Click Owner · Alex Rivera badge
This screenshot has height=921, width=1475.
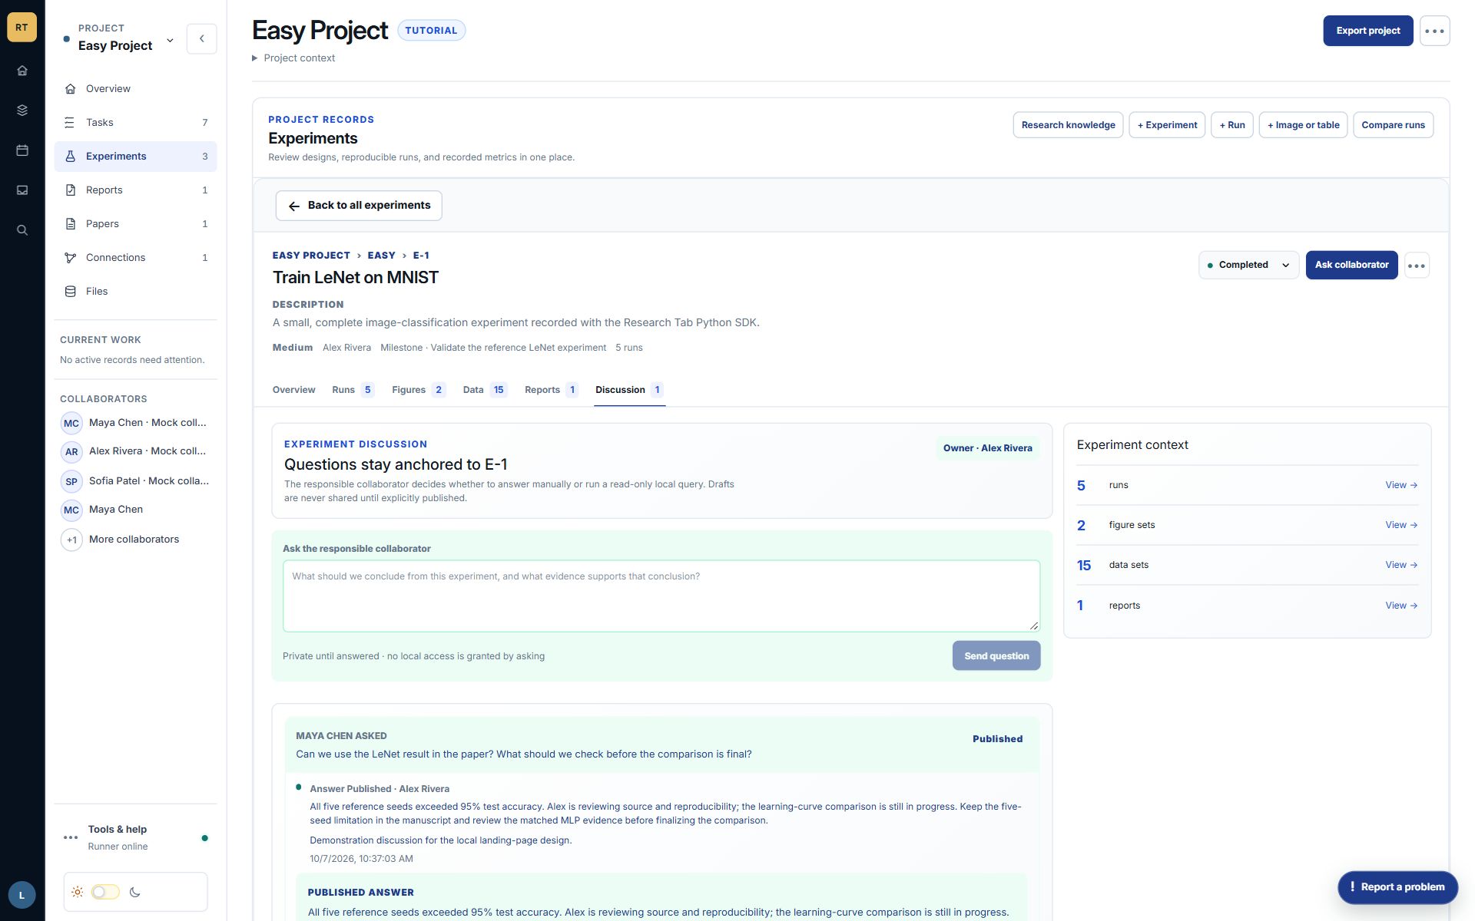pyautogui.click(x=987, y=448)
